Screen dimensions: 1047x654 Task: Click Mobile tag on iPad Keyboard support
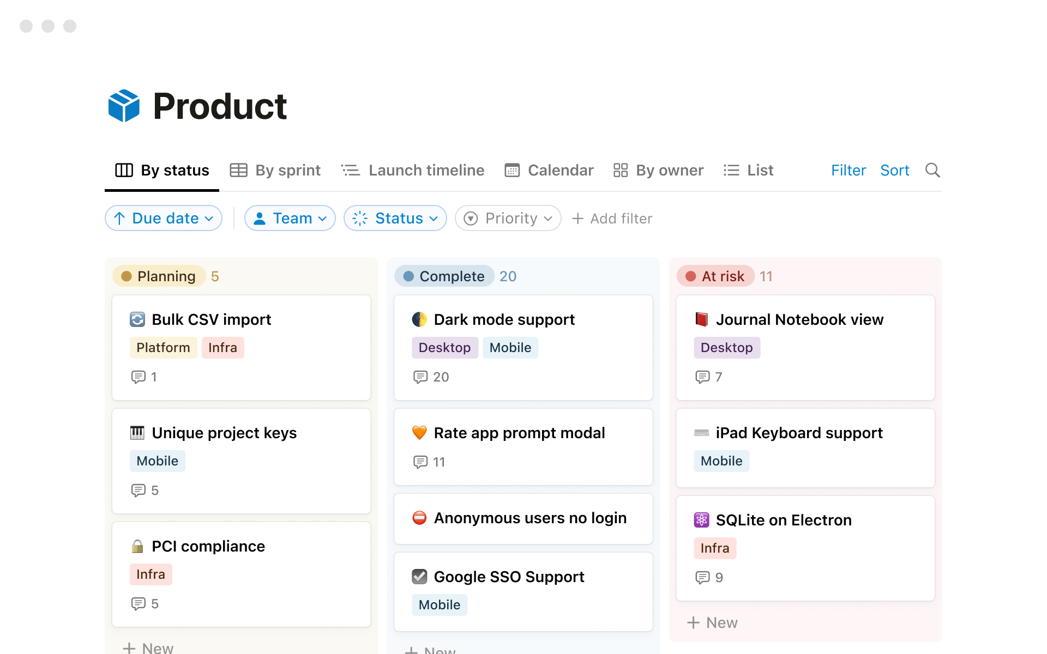tap(721, 461)
